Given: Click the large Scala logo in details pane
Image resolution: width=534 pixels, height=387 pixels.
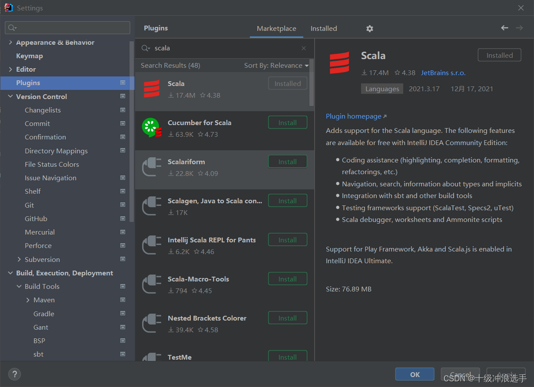Looking at the screenshot, I should click(x=339, y=63).
